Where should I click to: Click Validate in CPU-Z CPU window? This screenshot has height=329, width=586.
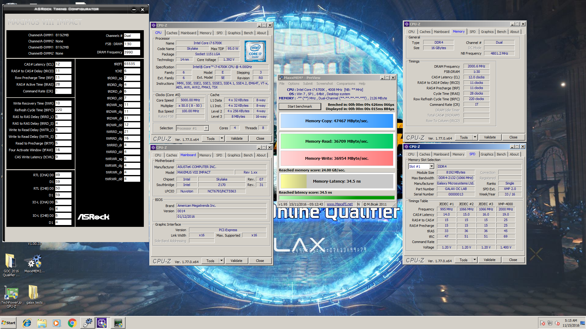237,138
